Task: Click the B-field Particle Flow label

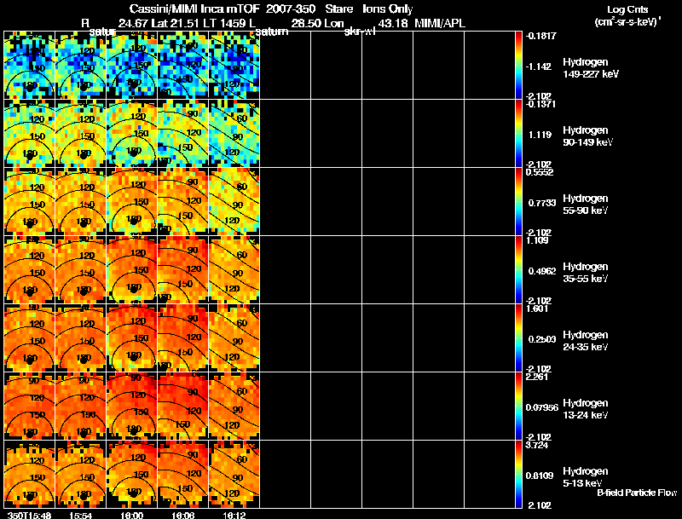Action: (636, 493)
